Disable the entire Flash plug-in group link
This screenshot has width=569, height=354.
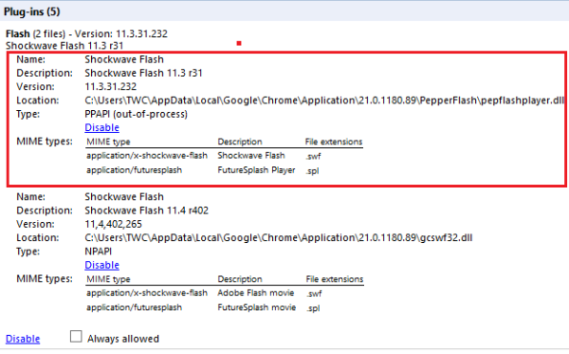click(x=23, y=339)
